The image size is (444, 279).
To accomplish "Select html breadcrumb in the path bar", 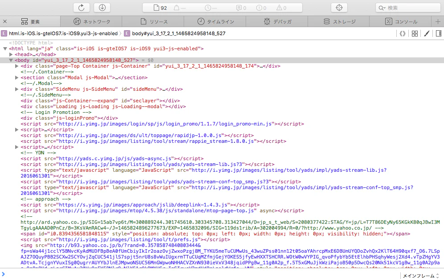I will pyautogui.click(x=59, y=34).
